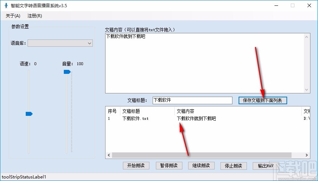Click the 序号 column header
Viewport: 318px width, 181px height.
pos(113,111)
